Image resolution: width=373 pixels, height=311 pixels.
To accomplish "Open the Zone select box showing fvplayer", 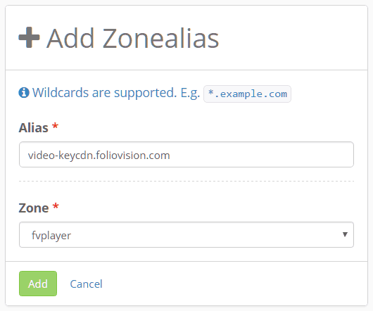I will tap(186, 235).
